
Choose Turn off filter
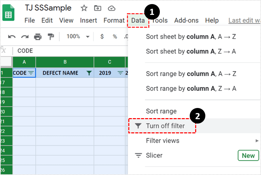point(165,126)
